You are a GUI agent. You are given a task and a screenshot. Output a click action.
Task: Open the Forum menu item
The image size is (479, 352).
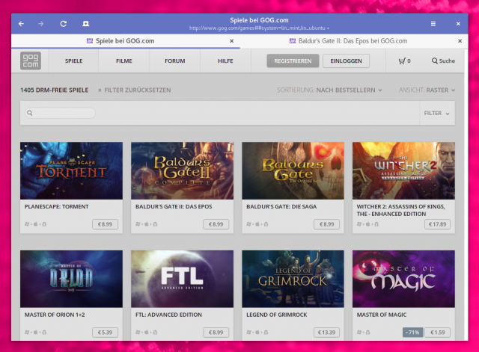click(x=174, y=61)
